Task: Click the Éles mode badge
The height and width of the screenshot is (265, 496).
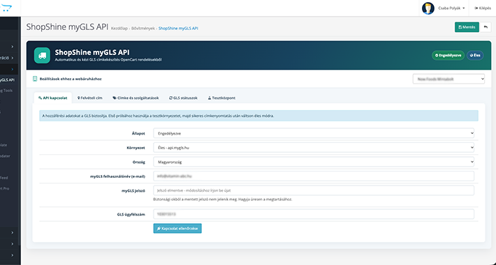Action: tap(475, 55)
